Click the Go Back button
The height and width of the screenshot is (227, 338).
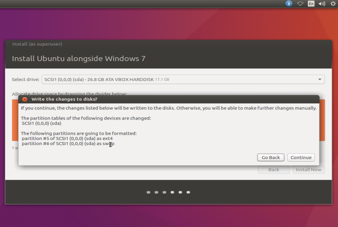click(271, 157)
